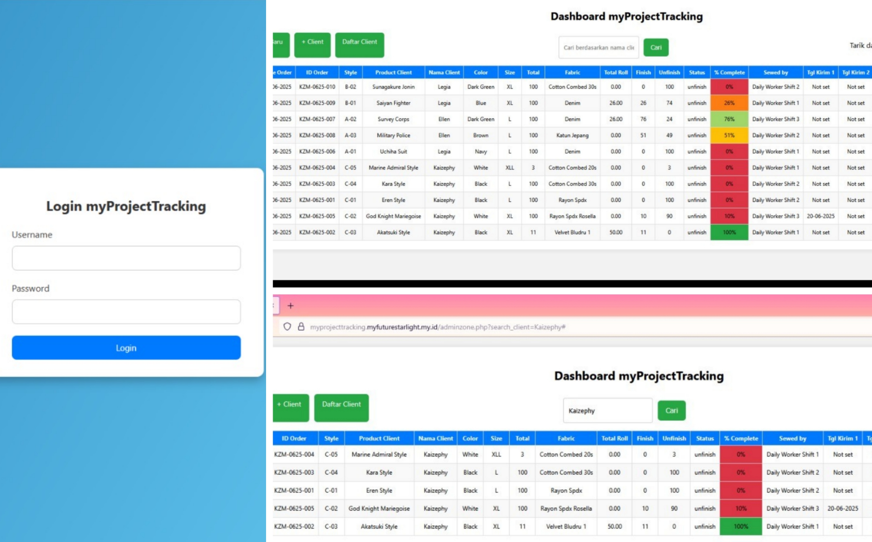872x542 pixels.
Task: Click the Product Client header in bottom table
Action: tap(379, 438)
